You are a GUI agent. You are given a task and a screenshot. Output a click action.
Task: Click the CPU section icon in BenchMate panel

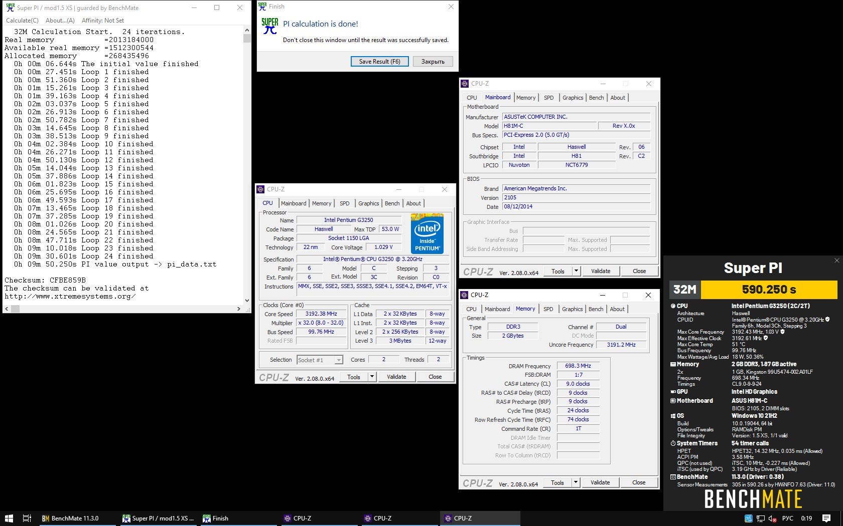[673, 306]
